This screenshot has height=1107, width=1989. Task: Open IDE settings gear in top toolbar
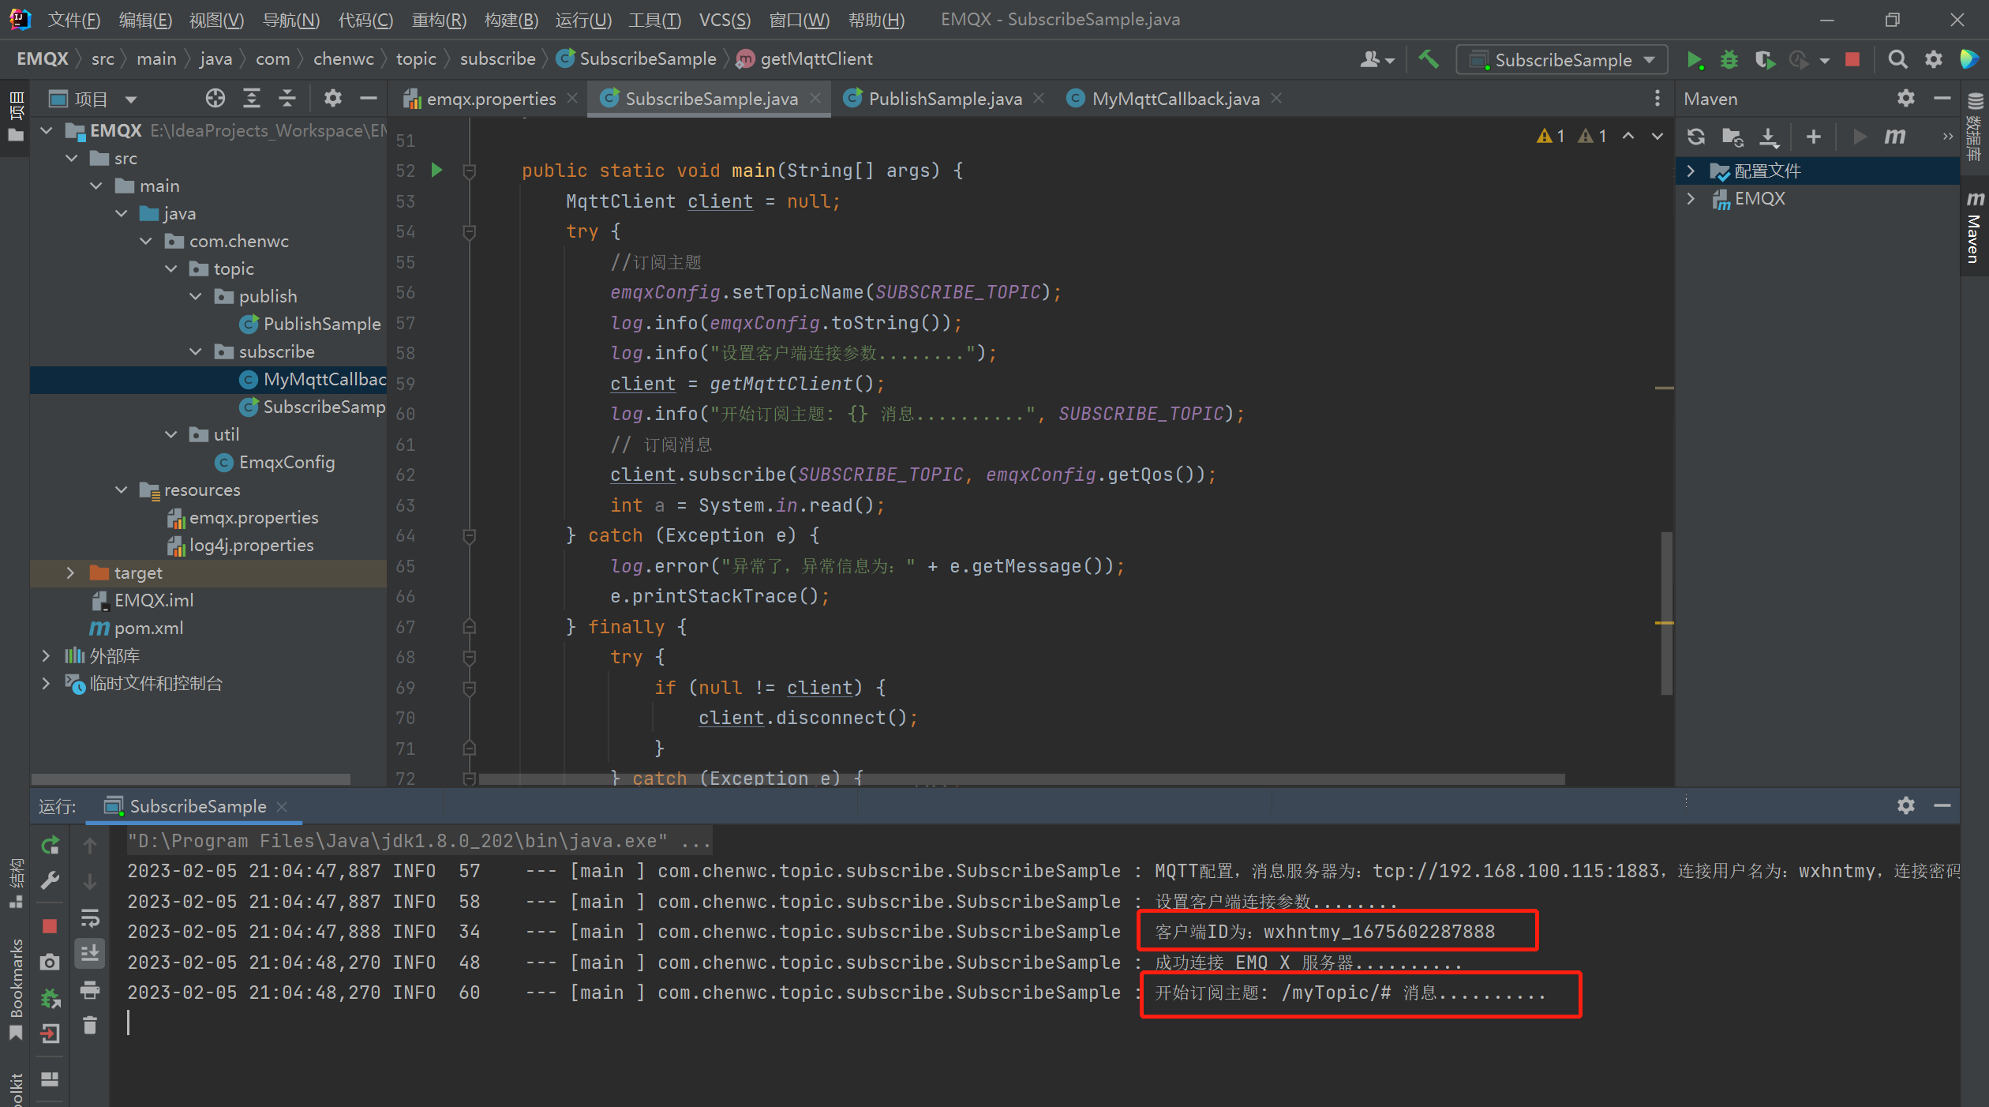[1933, 60]
